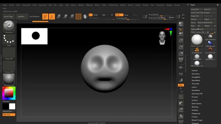Screen dimensions: 221x124
Task: Toggle the Zadd mode button
Action: pos(119,15)
